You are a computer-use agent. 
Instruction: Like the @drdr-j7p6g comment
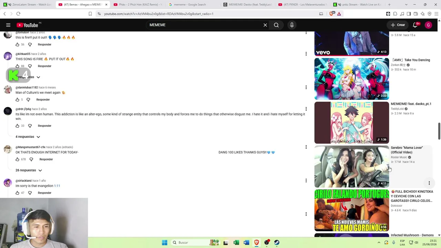point(17,126)
